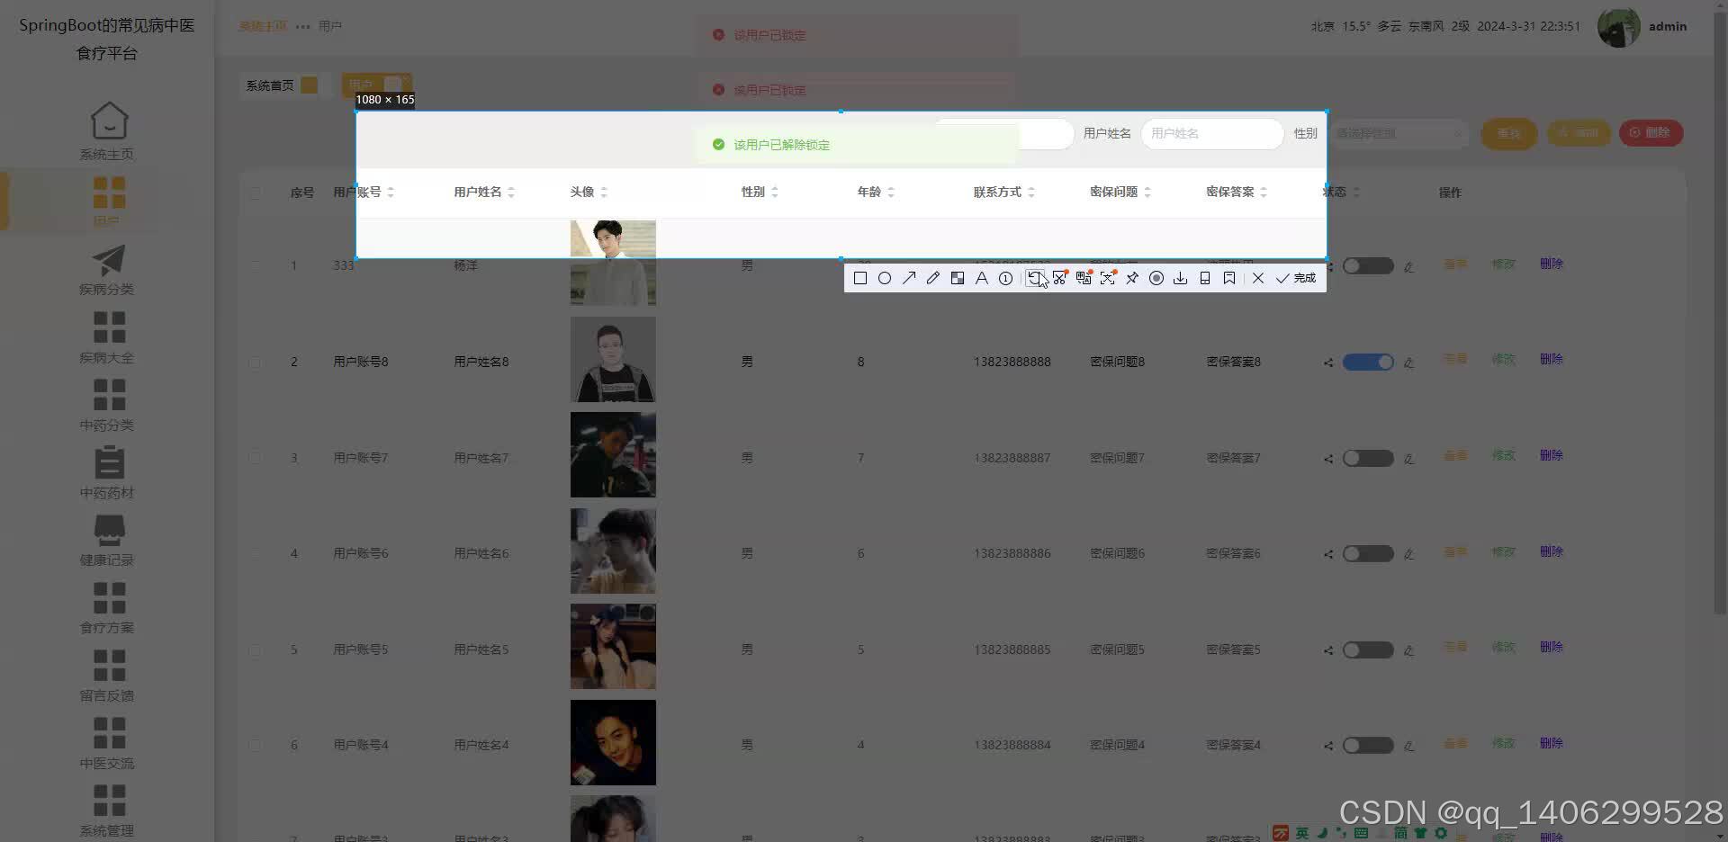The height and width of the screenshot is (842, 1728).
Task: Tick the checkbox for row 4
Action: click(256, 553)
